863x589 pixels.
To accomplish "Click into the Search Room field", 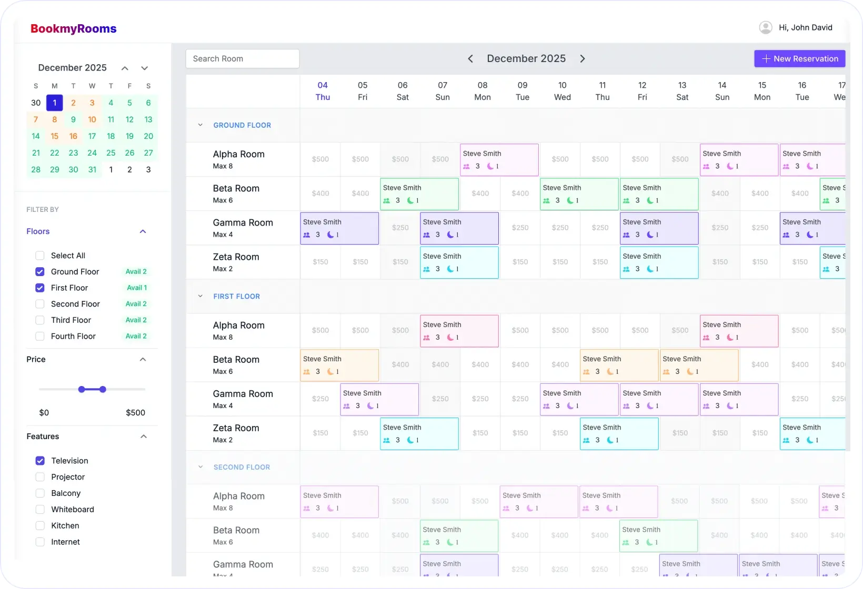I will click(243, 59).
